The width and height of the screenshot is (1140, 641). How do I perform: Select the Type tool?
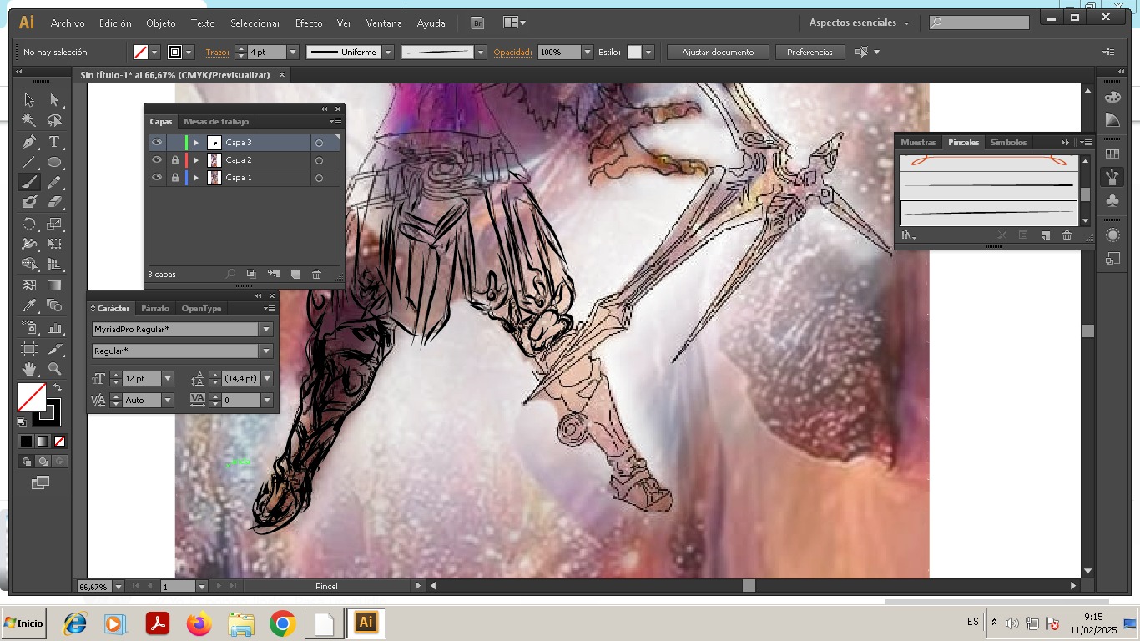pos(54,142)
